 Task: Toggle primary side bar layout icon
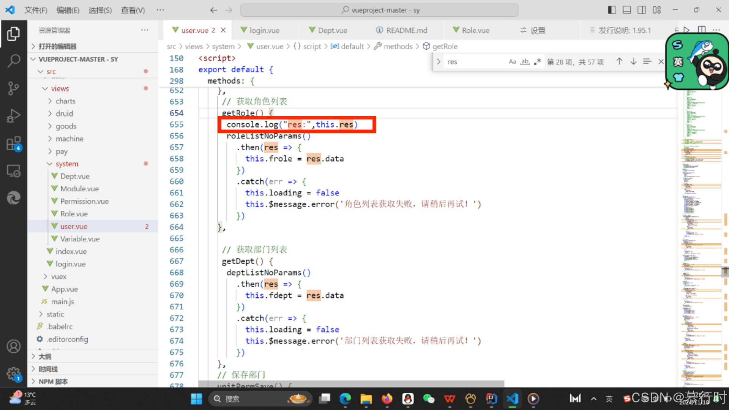point(612,10)
